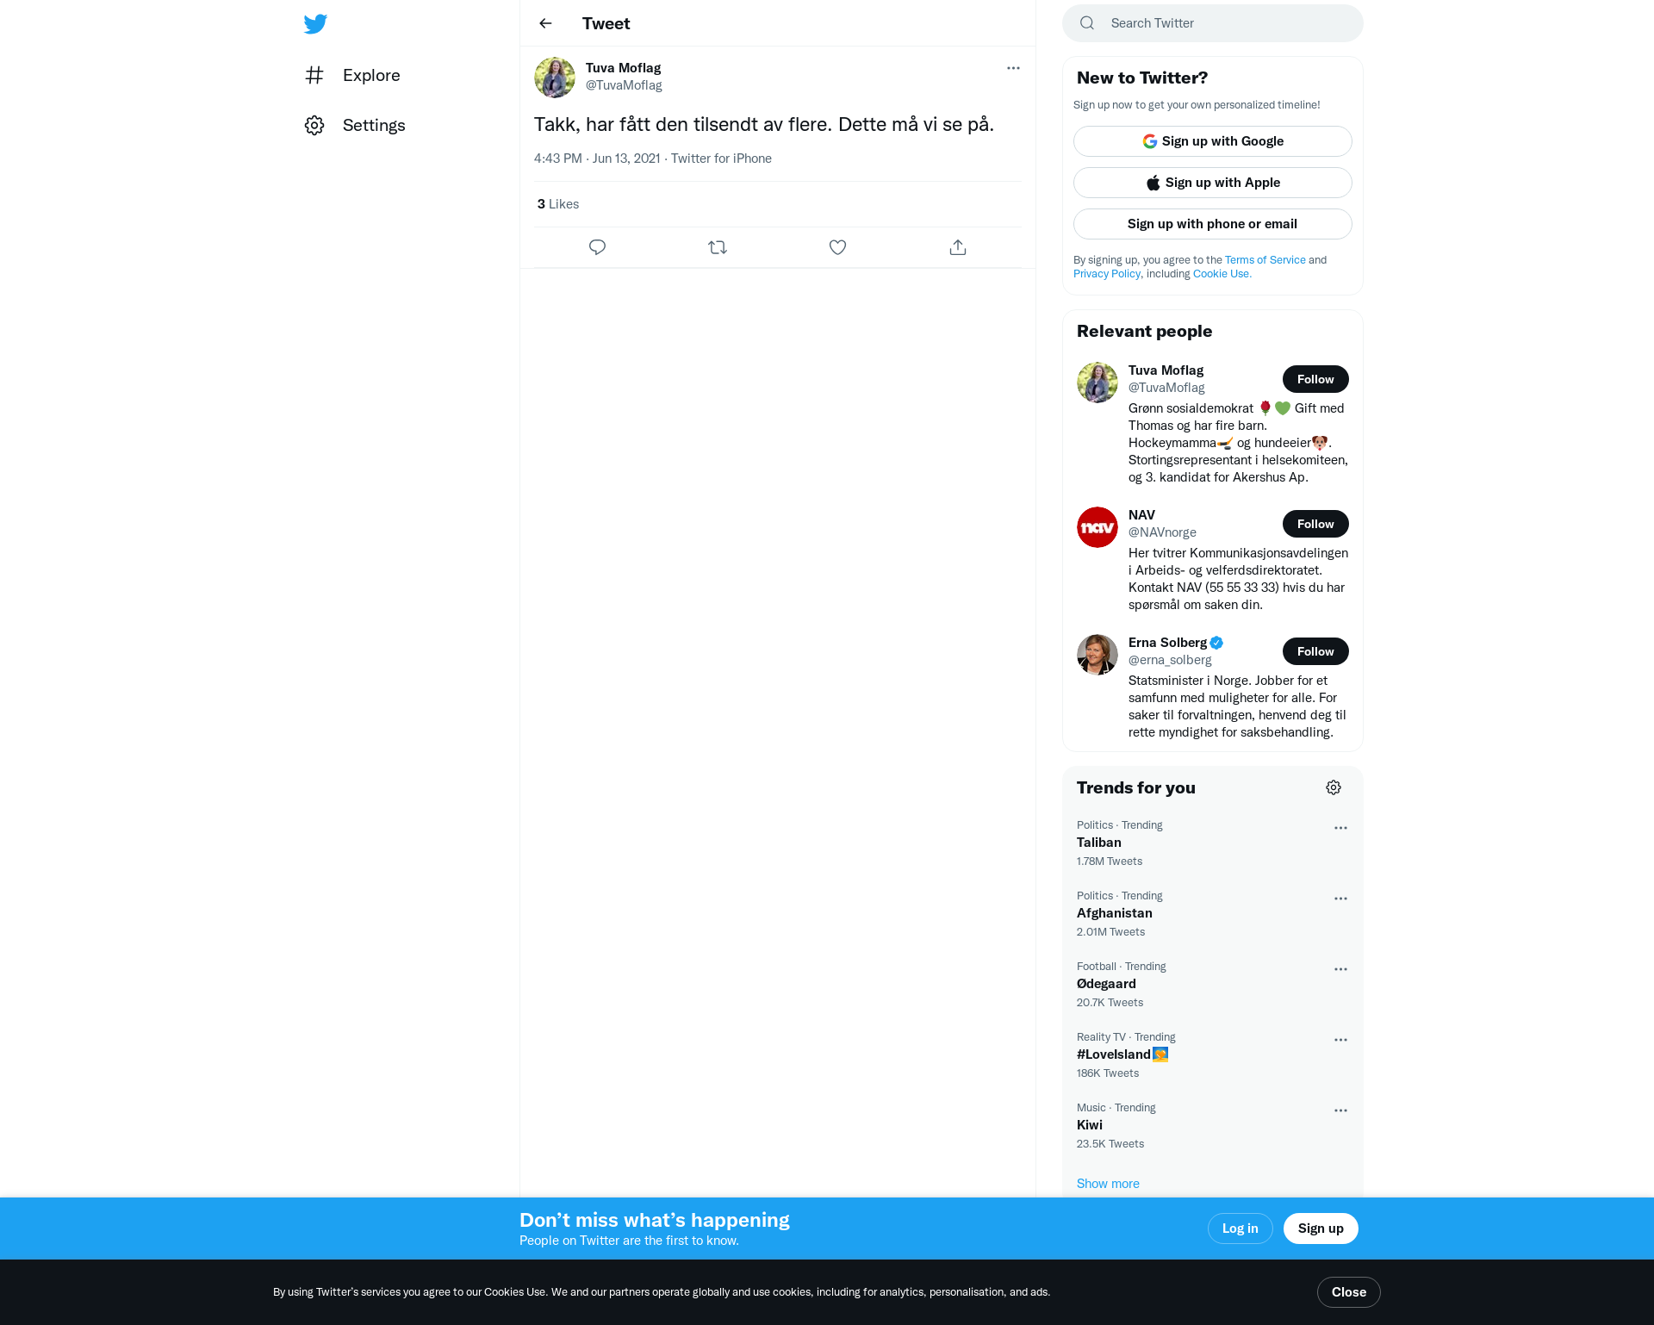This screenshot has width=1654, height=1325.
Task: Open the @NAVnorge handle
Action: [x=1162, y=532]
